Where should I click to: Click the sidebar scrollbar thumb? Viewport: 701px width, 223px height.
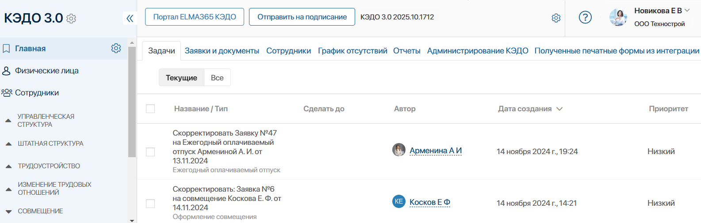click(132, 102)
